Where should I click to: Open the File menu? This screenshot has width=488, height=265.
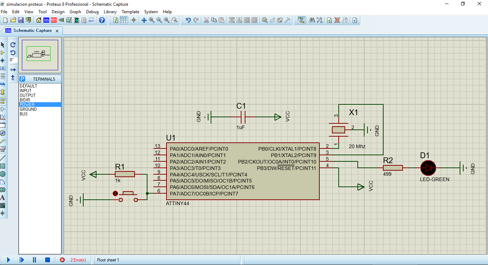(x=4, y=12)
